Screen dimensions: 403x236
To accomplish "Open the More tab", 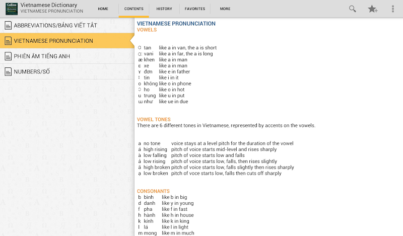I will [225, 9].
